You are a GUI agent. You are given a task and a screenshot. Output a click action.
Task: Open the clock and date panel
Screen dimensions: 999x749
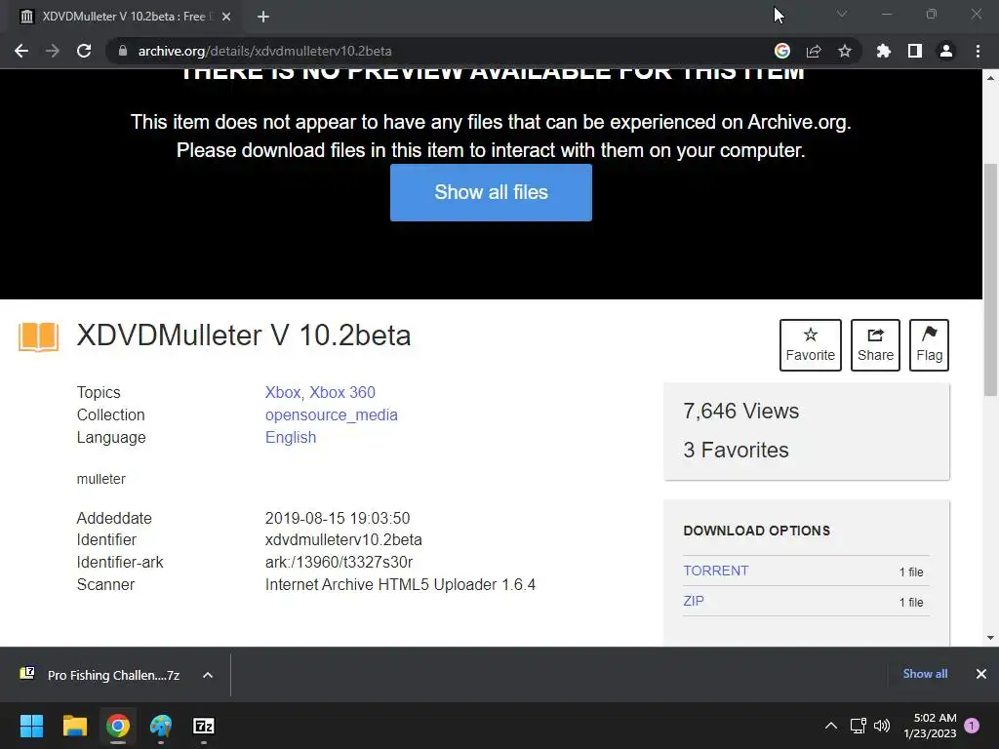click(x=930, y=726)
